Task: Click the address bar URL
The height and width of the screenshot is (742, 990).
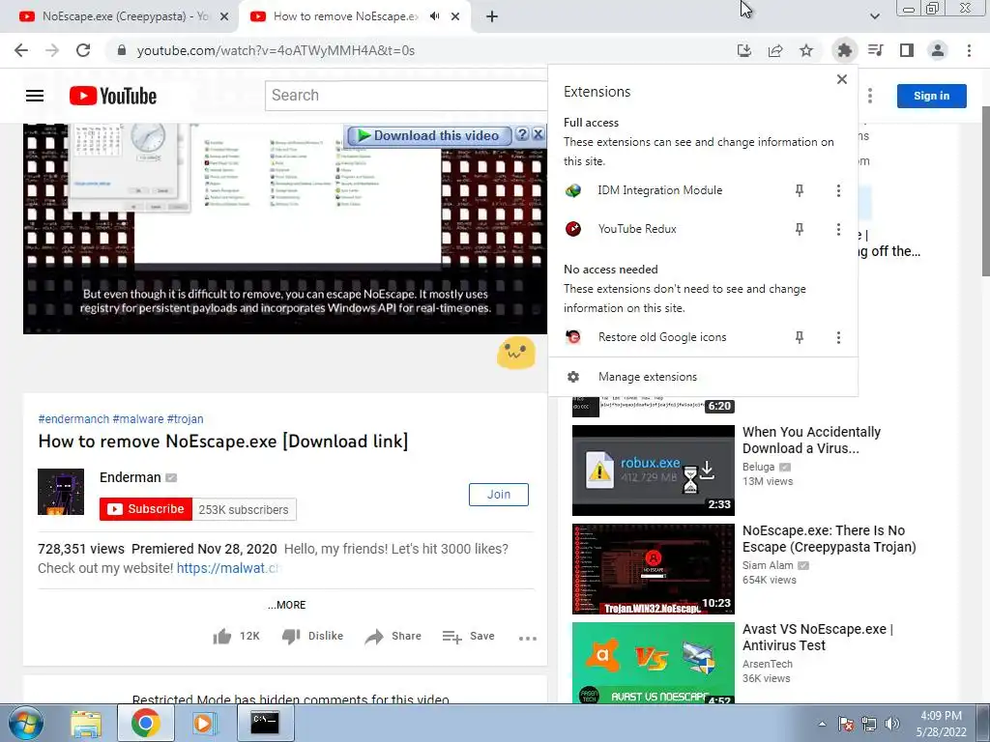Action: (x=276, y=50)
